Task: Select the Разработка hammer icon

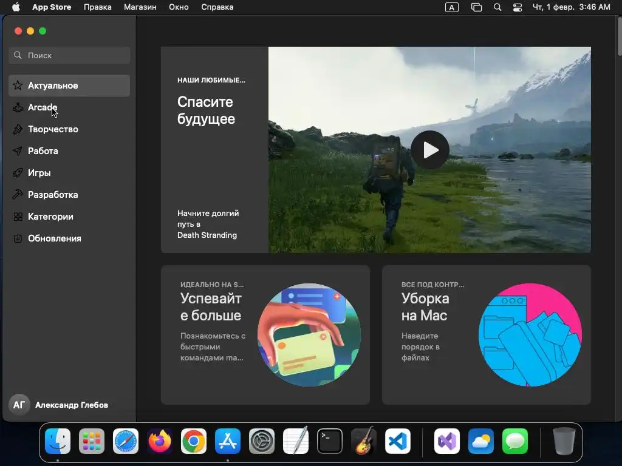Action: pyautogui.click(x=18, y=195)
